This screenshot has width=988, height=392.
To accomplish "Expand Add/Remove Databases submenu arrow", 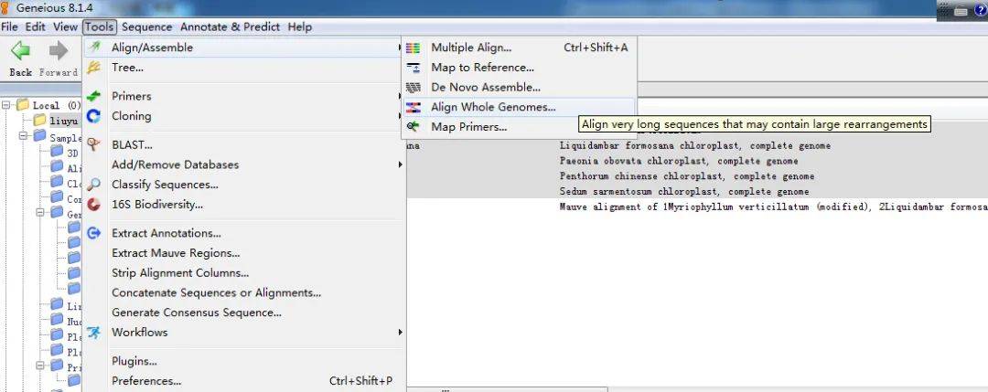I will pyautogui.click(x=399, y=164).
